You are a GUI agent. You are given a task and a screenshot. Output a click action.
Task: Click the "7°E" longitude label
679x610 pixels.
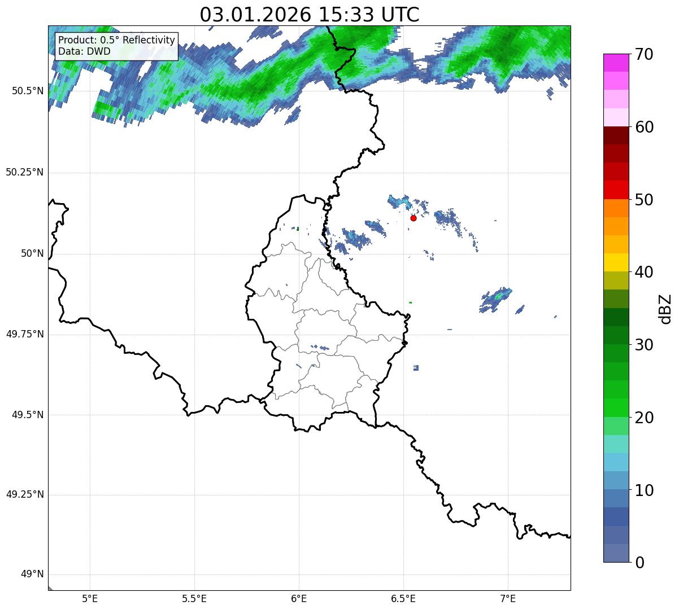[x=508, y=598]
